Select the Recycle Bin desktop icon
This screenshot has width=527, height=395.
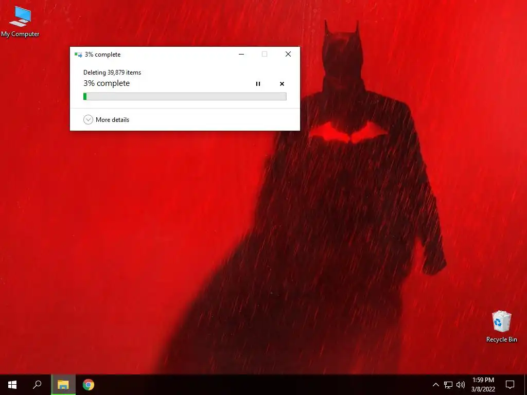click(501, 327)
